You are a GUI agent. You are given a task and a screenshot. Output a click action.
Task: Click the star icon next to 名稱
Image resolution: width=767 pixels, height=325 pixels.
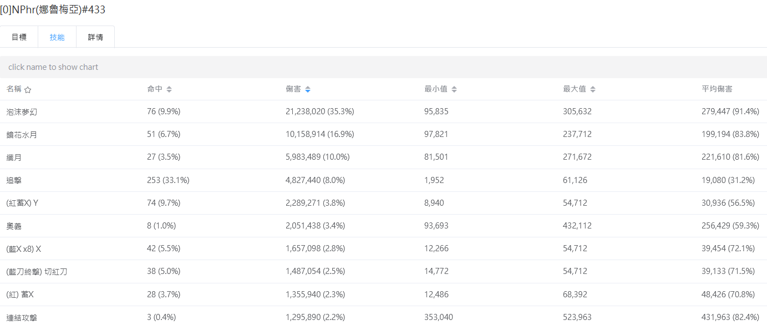(x=28, y=90)
